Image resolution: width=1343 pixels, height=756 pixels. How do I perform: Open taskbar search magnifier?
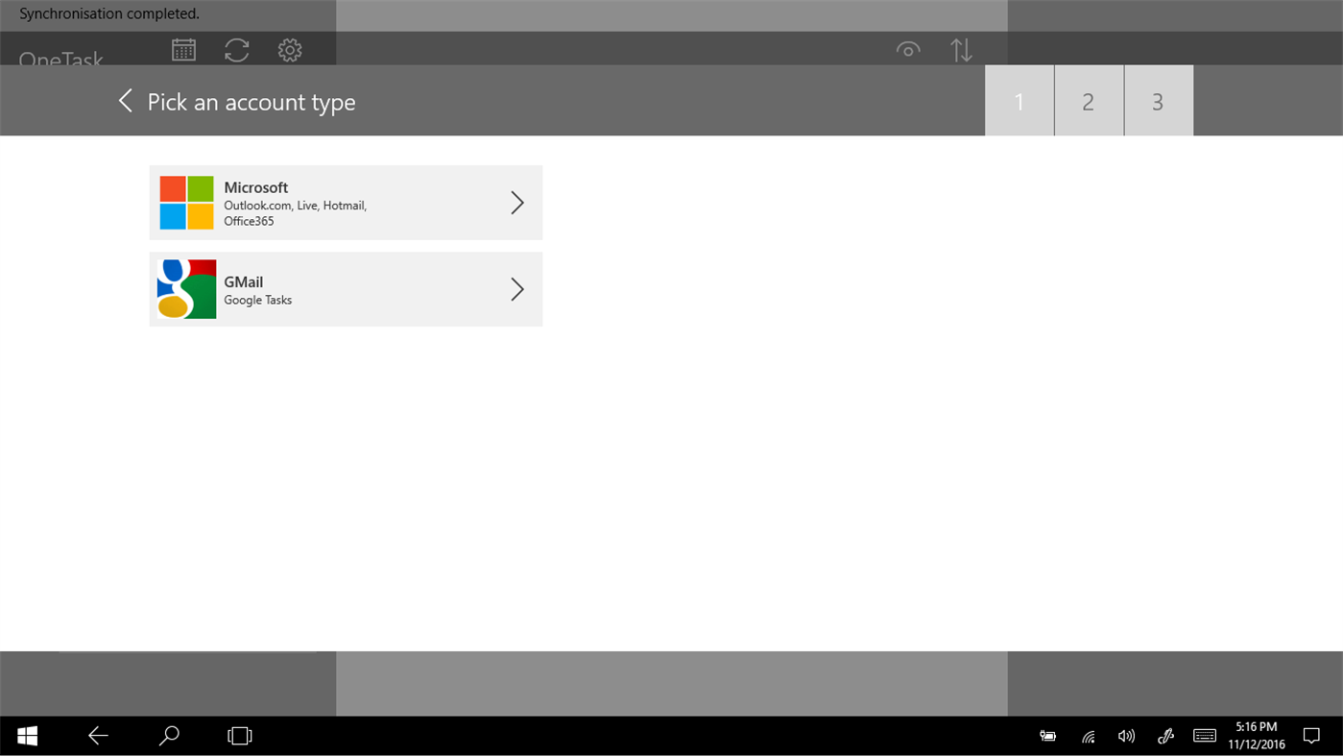pos(169,736)
